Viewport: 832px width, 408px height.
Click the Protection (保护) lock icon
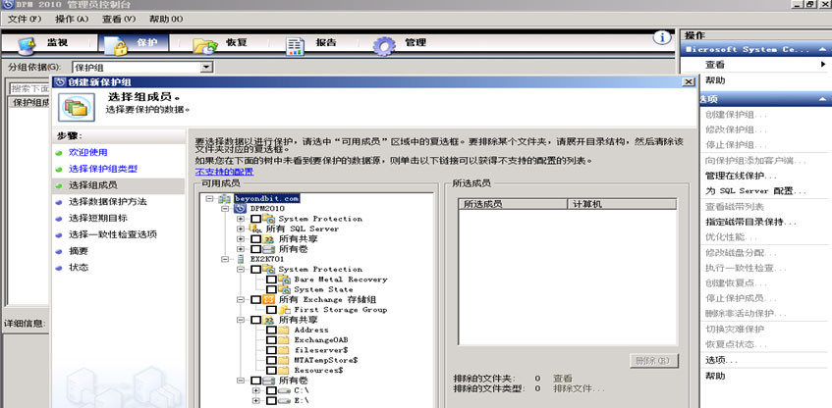pyautogui.click(x=116, y=45)
